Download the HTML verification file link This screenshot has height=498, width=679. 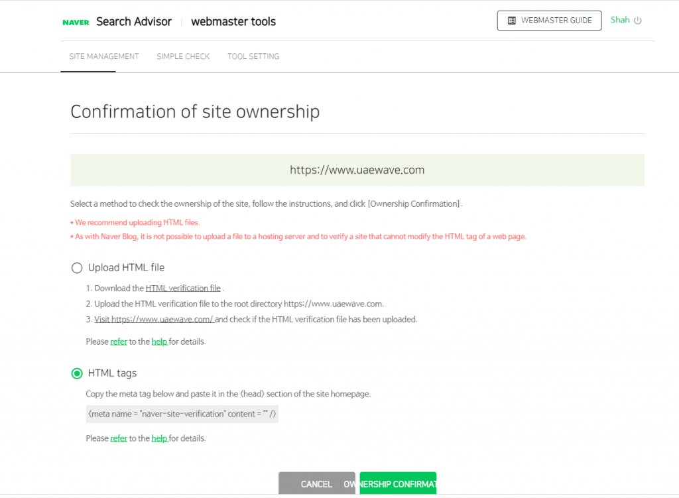click(183, 288)
